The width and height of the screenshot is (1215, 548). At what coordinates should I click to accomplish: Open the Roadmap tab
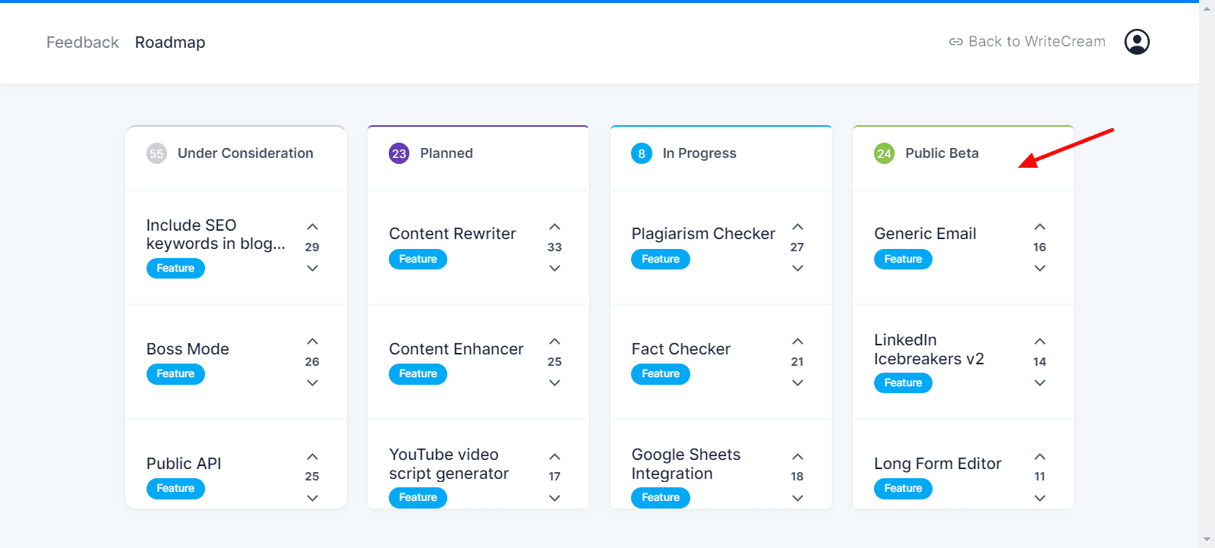point(170,43)
